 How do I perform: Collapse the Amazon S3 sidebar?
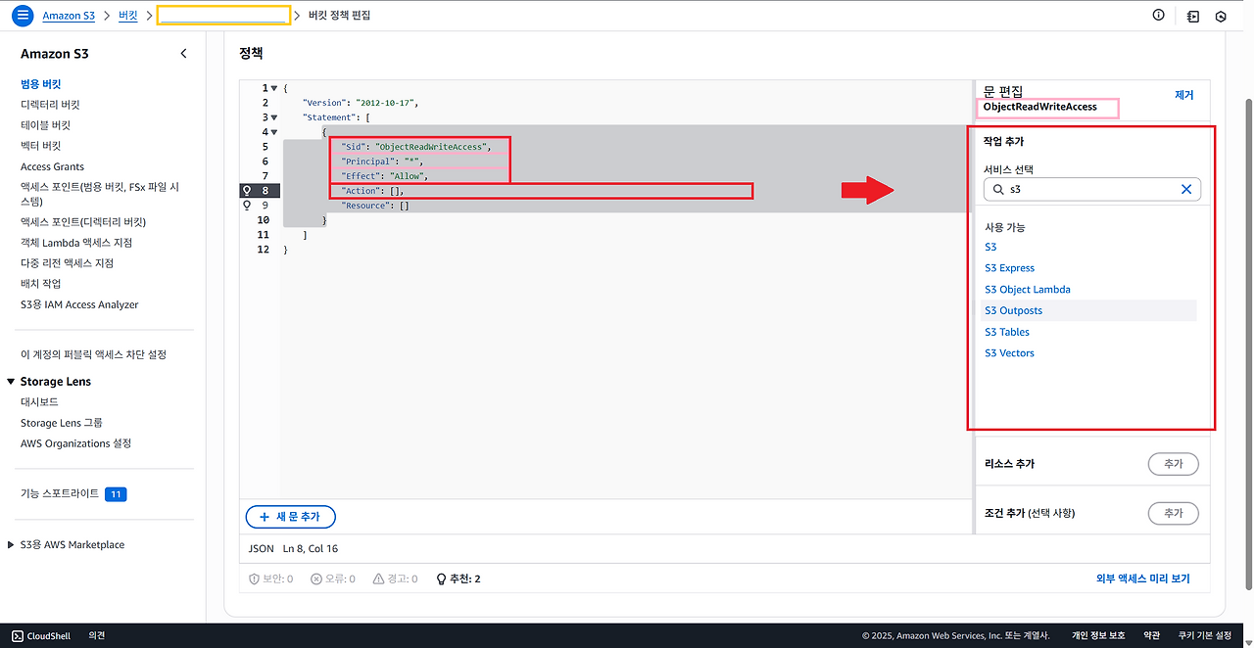[183, 54]
